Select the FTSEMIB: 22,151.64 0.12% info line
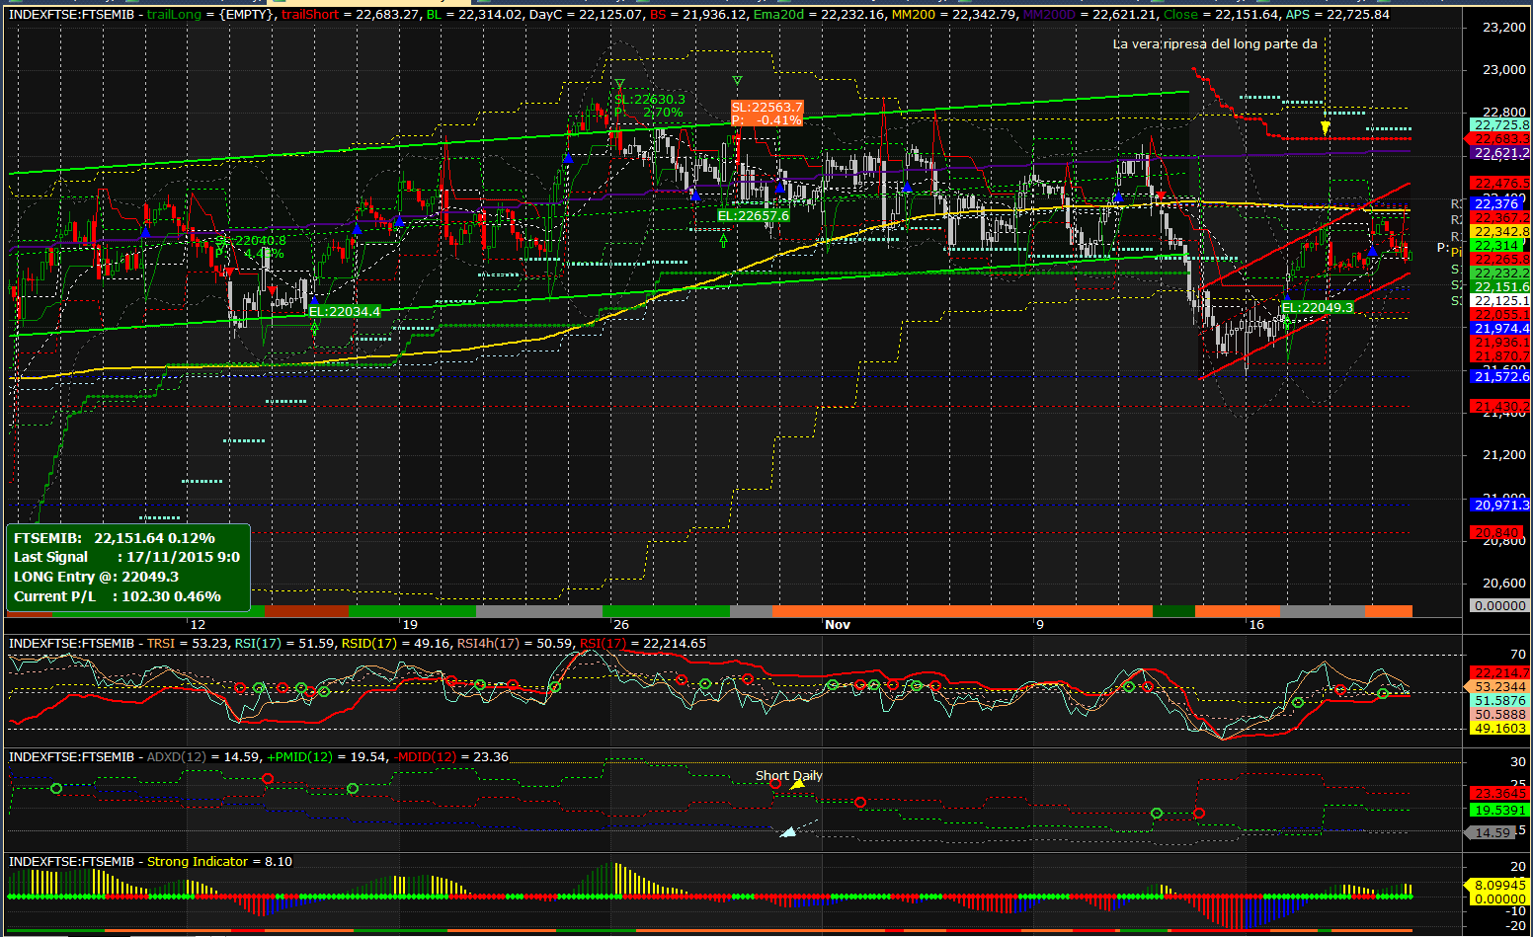 pos(114,538)
